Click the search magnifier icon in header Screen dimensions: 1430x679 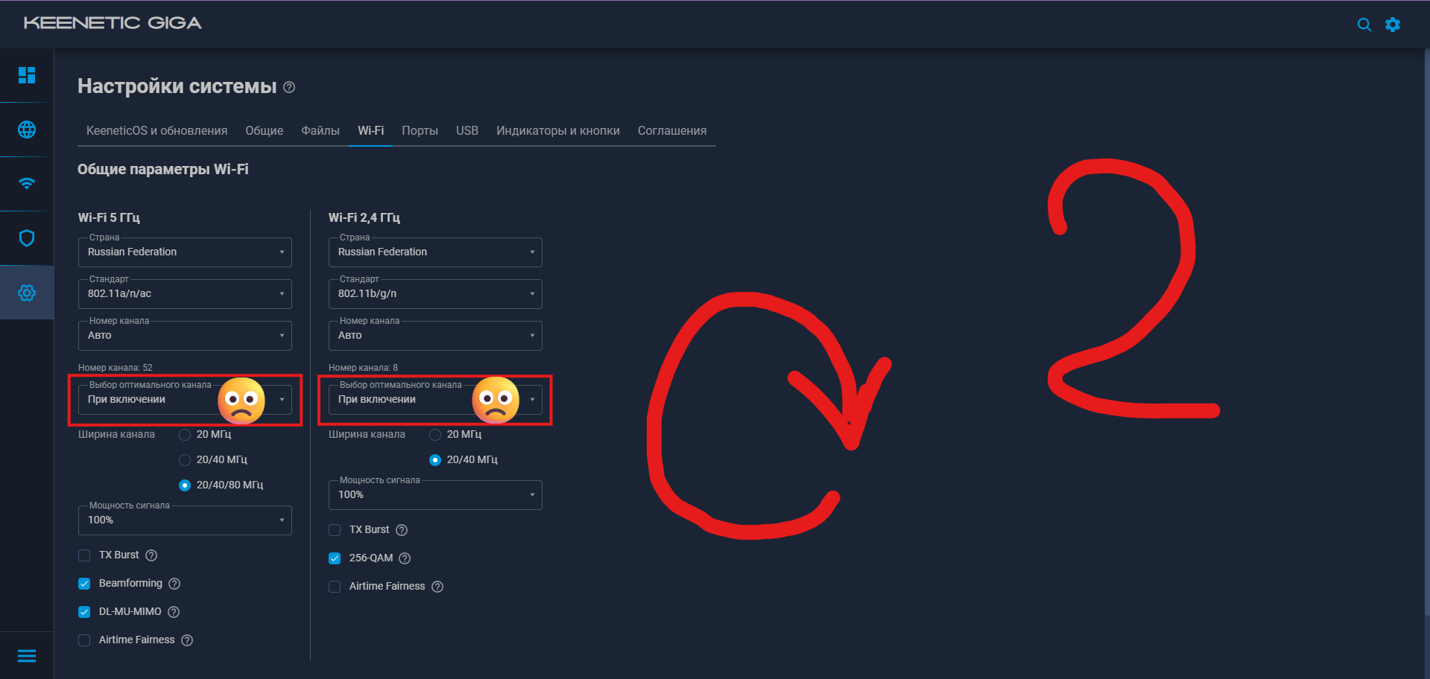tap(1364, 25)
